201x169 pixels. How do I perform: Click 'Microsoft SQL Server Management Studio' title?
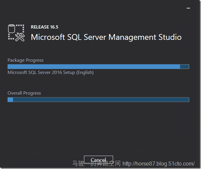(x=106, y=37)
